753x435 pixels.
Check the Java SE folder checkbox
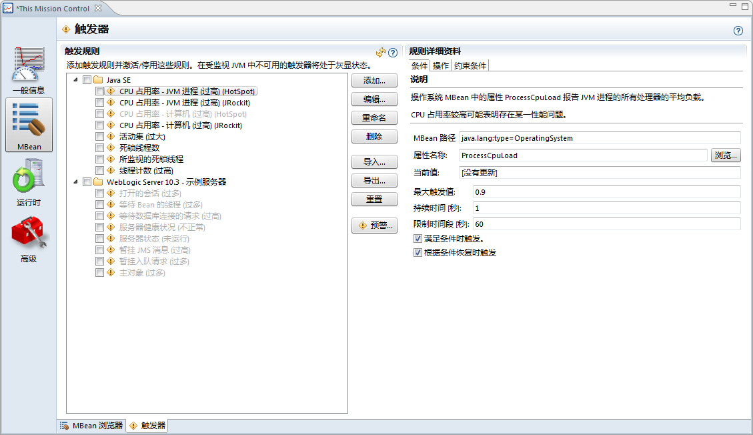click(x=87, y=80)
